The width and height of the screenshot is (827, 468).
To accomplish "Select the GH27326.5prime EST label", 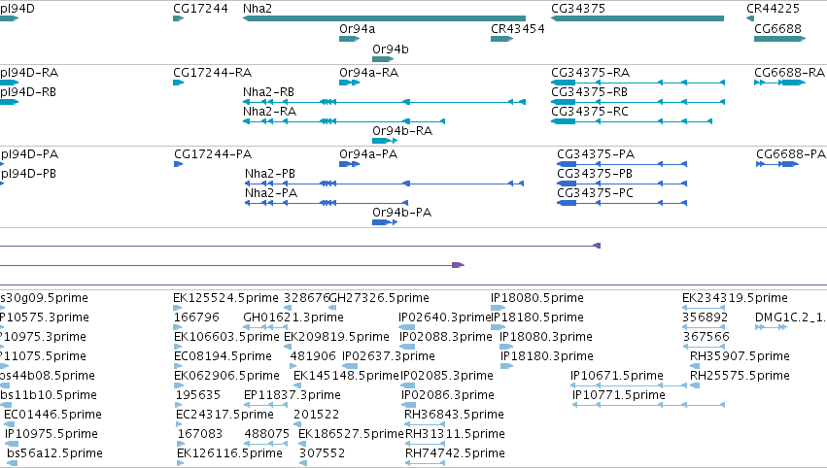I will pyautogui.click(x=379, y=298).
